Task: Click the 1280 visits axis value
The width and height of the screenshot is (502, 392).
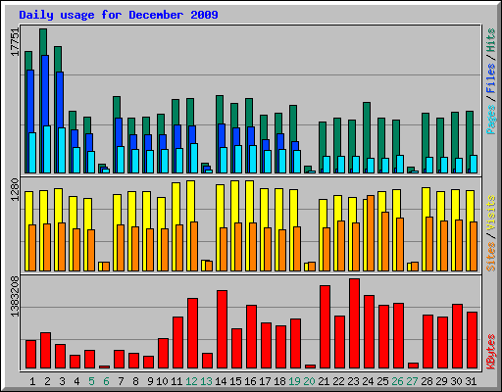Action: pos(16,189)
